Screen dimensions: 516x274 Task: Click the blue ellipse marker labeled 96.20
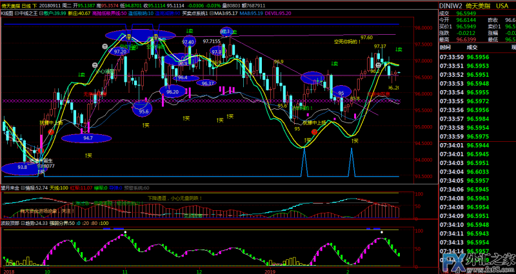point(172,92)
